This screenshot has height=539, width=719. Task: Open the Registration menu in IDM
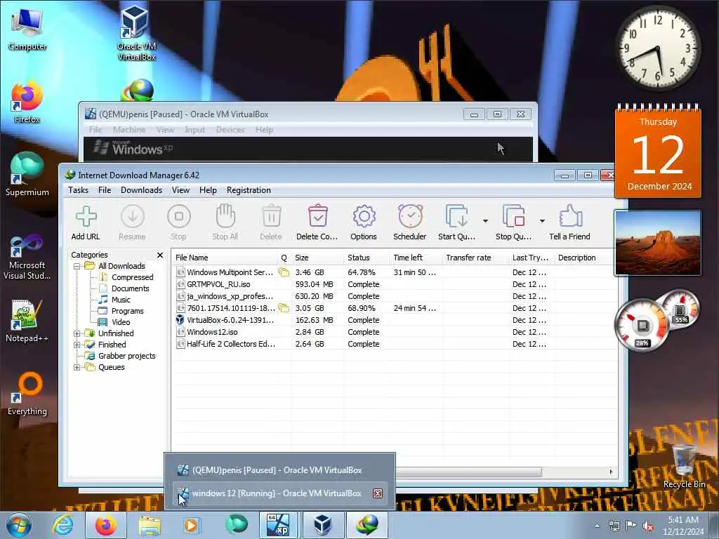coord(249,190)
